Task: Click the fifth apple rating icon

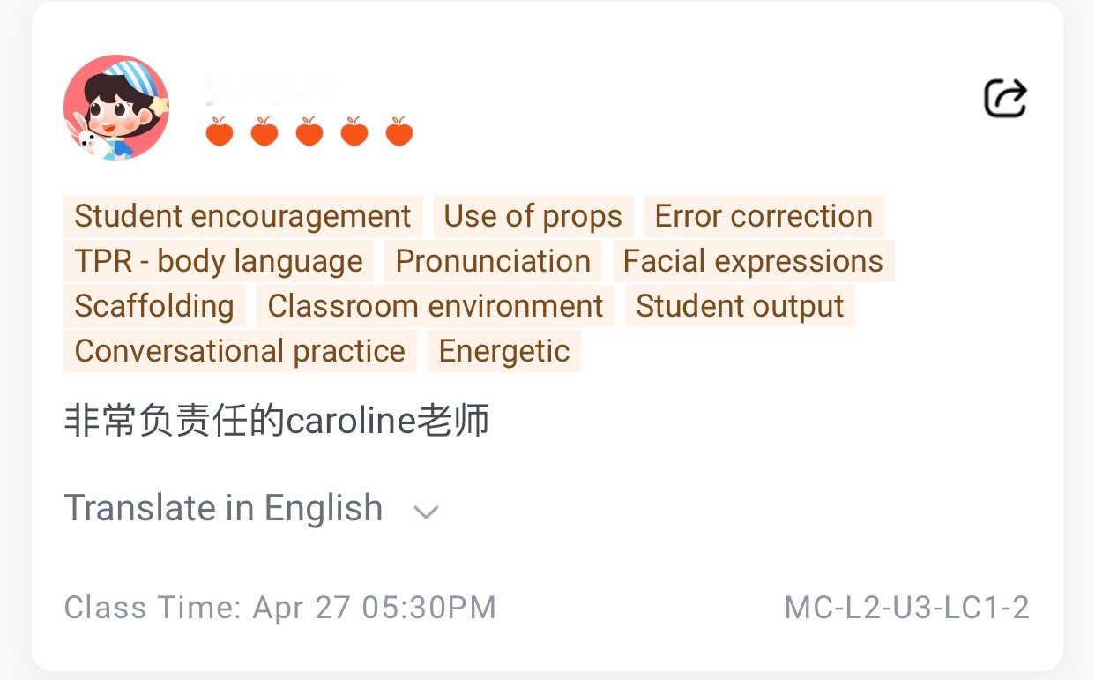Action: (399, 132)
